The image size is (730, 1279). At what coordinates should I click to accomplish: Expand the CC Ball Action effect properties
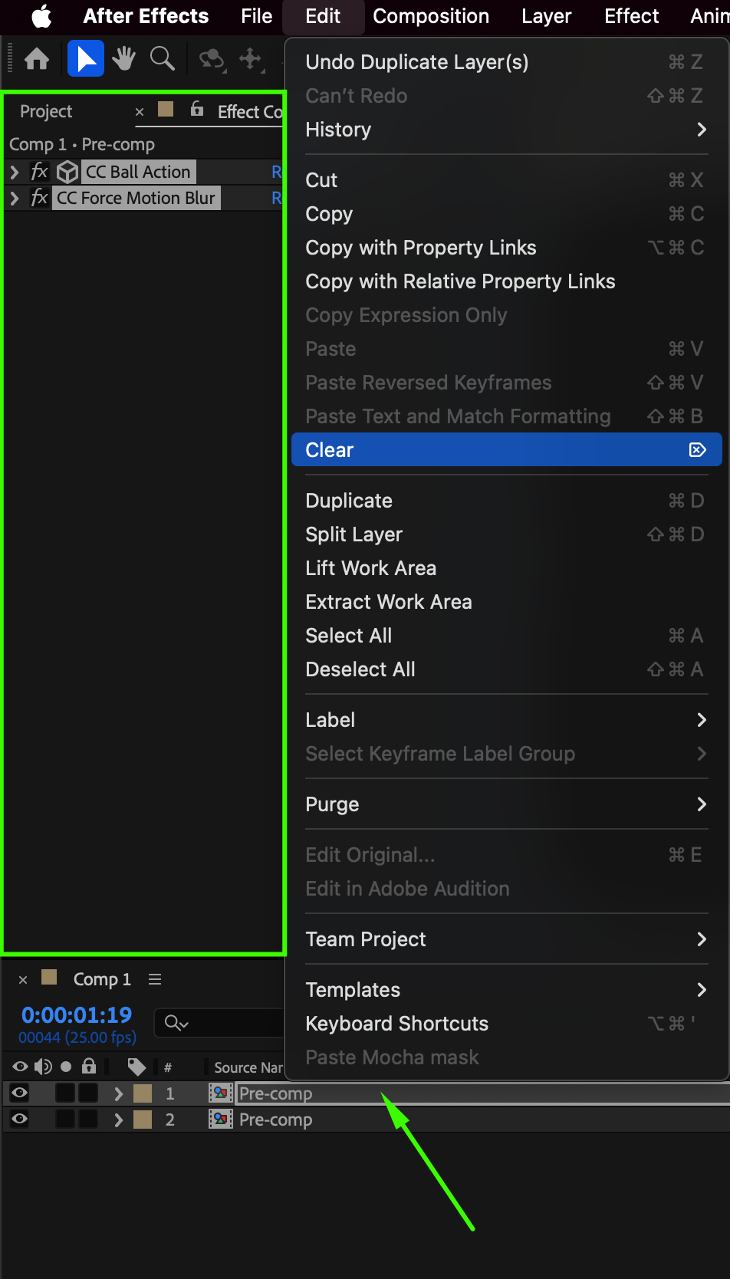14,172
